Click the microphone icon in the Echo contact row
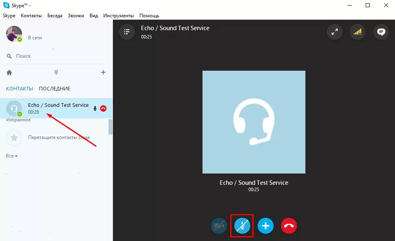This screenshot has height=241, width=395. coord(95,108)
